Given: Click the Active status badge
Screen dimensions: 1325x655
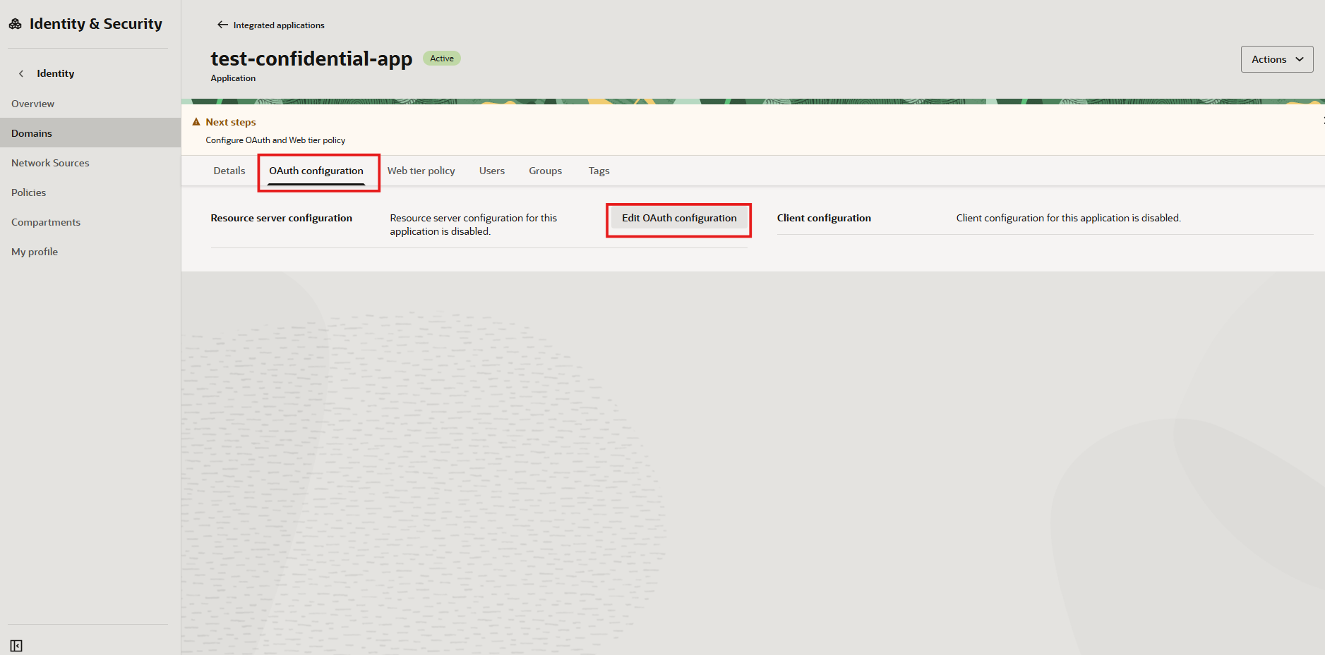Looking at the screenshot, I should pos(442,59).
